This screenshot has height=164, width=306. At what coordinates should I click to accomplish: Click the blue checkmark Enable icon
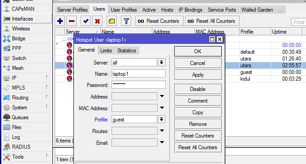[x=86, y=21]
